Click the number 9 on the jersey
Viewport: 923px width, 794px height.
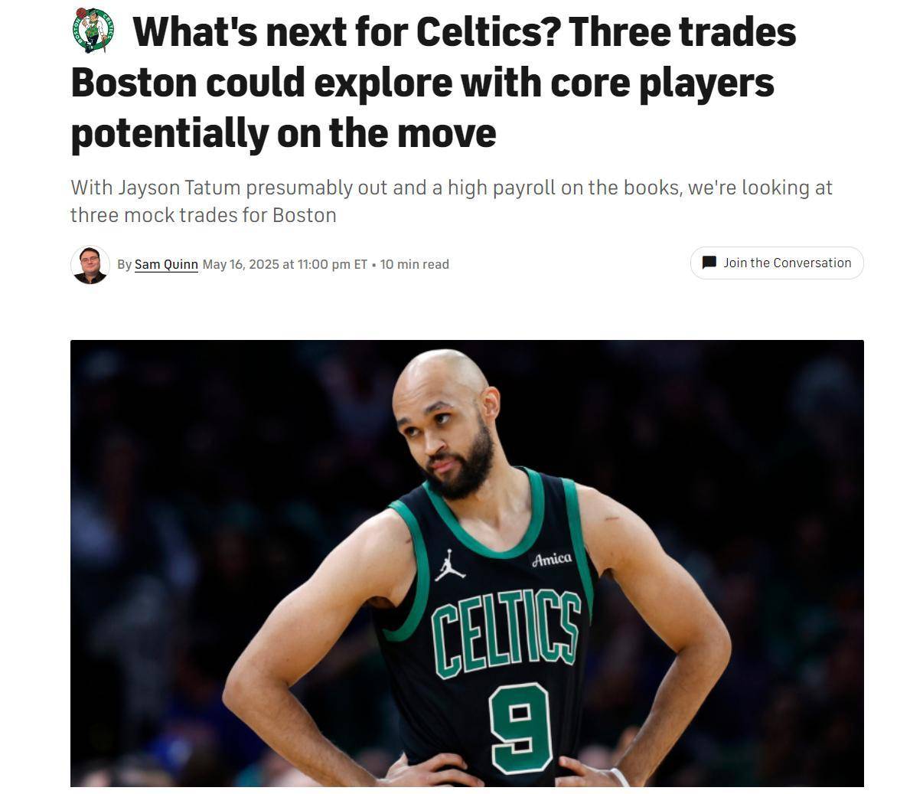pyautogui.click(x=520, y=726)
